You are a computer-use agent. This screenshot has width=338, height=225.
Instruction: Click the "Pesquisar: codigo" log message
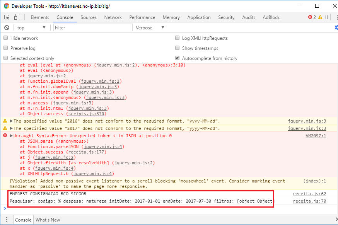[141, 201]
